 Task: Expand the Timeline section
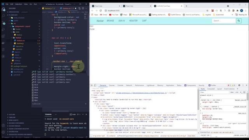12,117
